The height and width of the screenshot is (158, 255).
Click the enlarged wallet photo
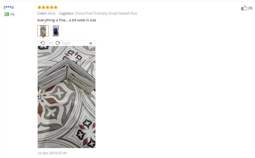(66, 97)
